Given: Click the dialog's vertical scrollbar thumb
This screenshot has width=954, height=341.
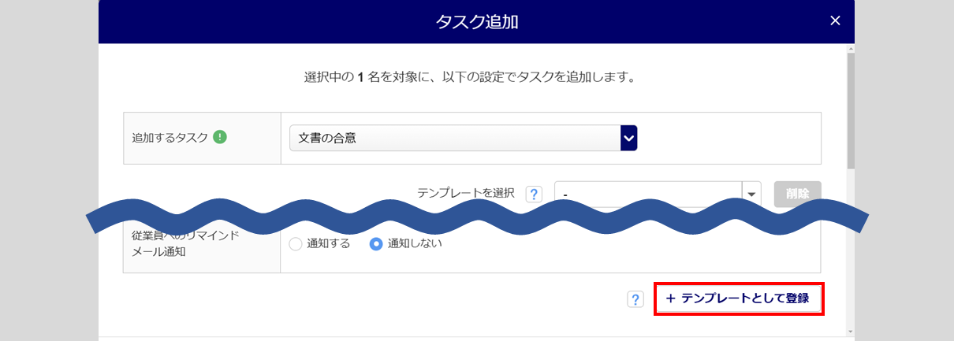Looking at the screenshot, I should tap(850, 110).
